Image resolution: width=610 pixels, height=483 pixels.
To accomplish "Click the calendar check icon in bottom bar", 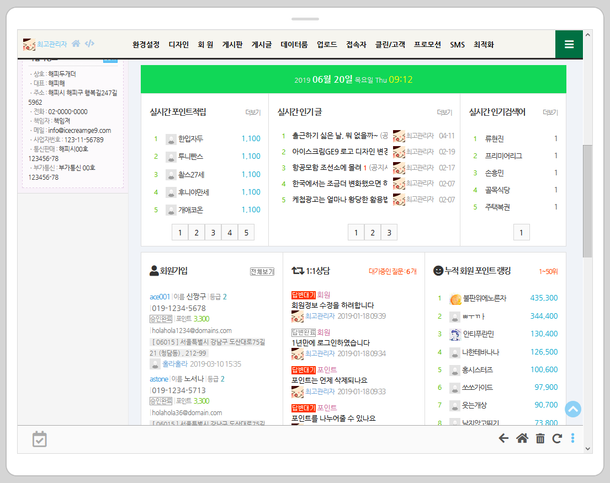I will coord(40,439).
